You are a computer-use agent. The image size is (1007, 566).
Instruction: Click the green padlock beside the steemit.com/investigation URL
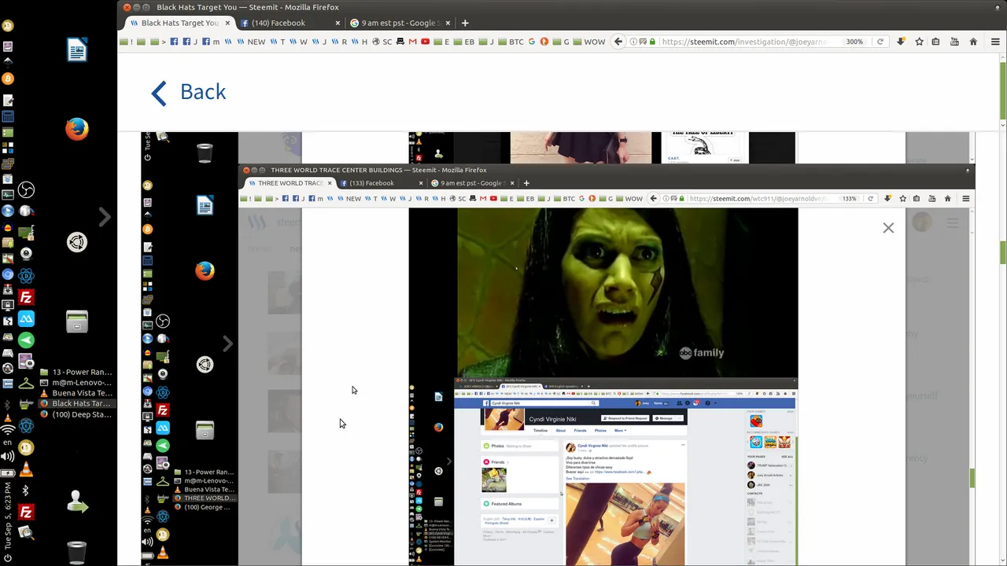pyautogui.click(x=652, y=42)
